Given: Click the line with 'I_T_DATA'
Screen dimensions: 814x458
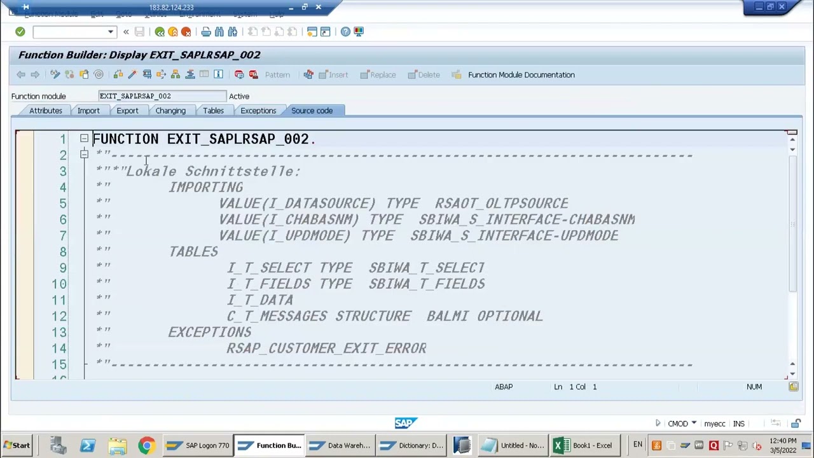Looking at the screenshot, I should [x=260, y=300].
